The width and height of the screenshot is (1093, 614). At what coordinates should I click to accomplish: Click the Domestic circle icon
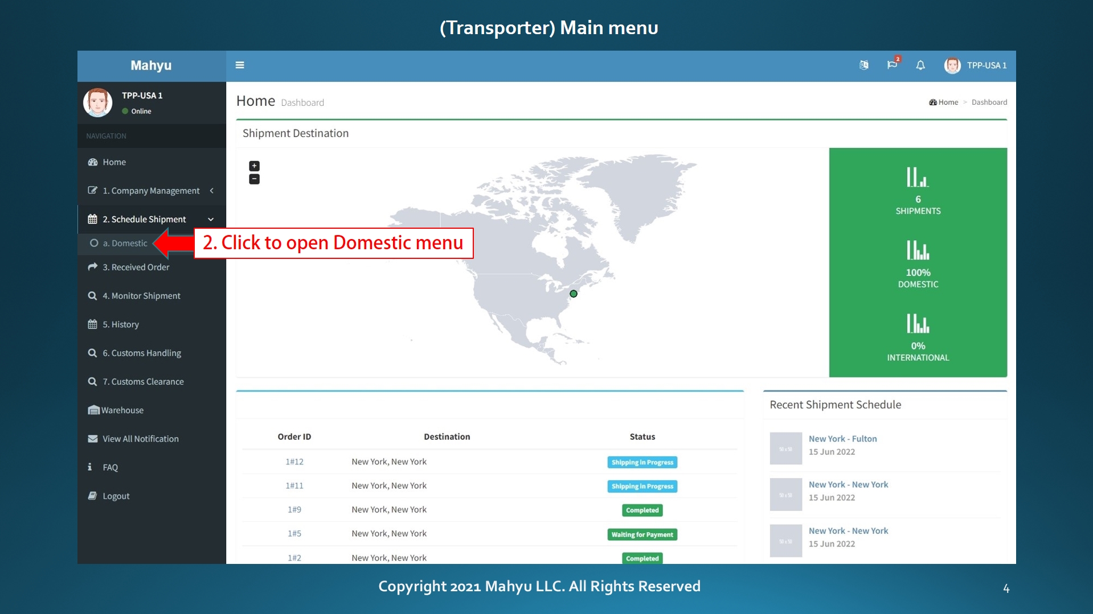[94, 243]
